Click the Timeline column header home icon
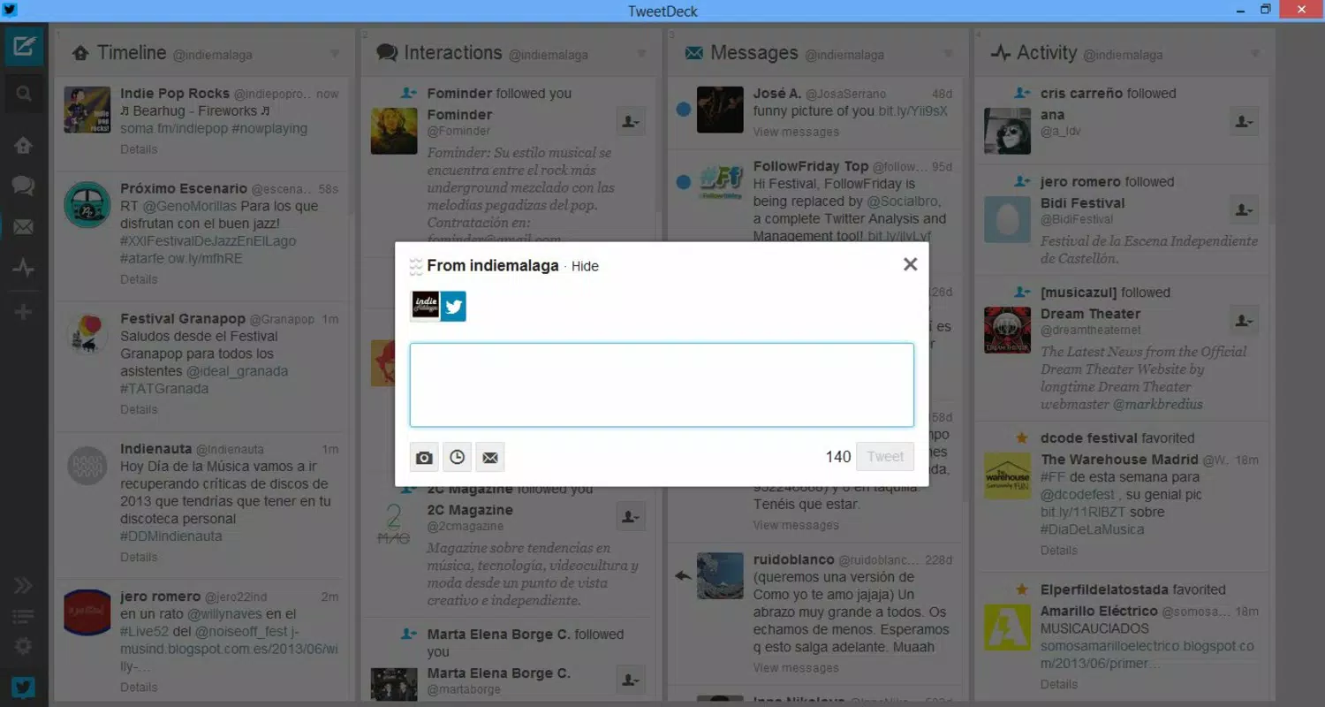 (80, 54)
